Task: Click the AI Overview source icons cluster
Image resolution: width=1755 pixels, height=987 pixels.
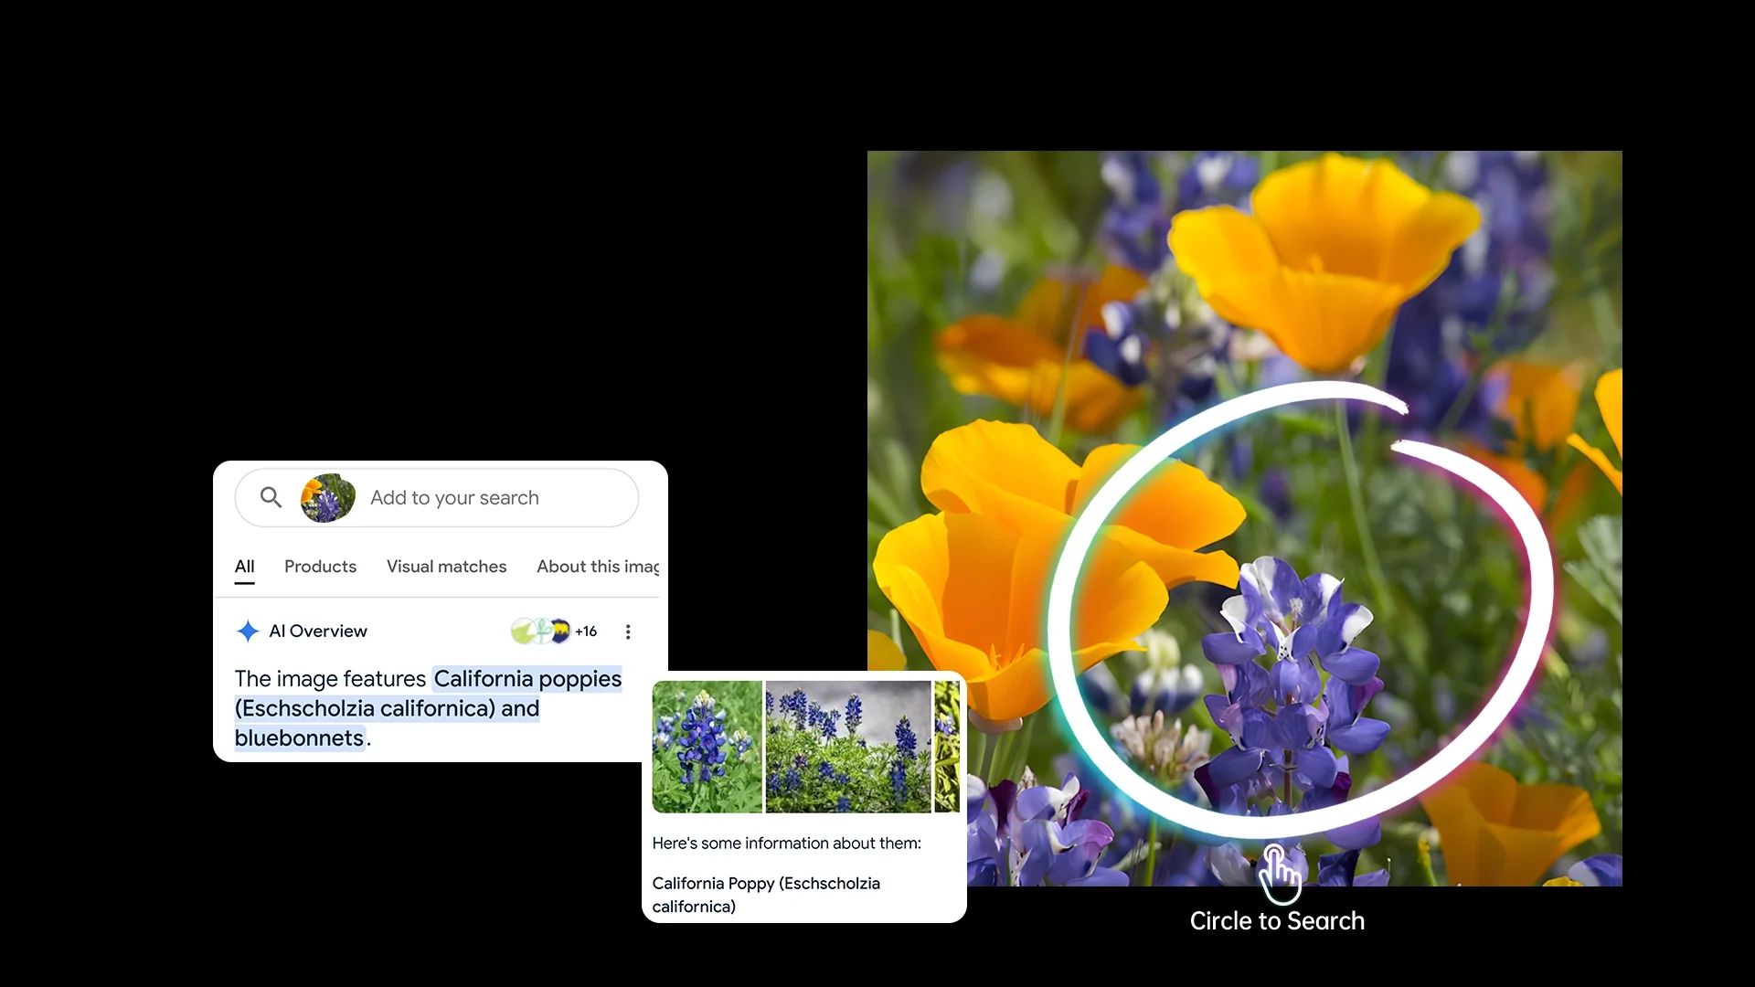Action: pyautogui.click(x=540, y=631)
